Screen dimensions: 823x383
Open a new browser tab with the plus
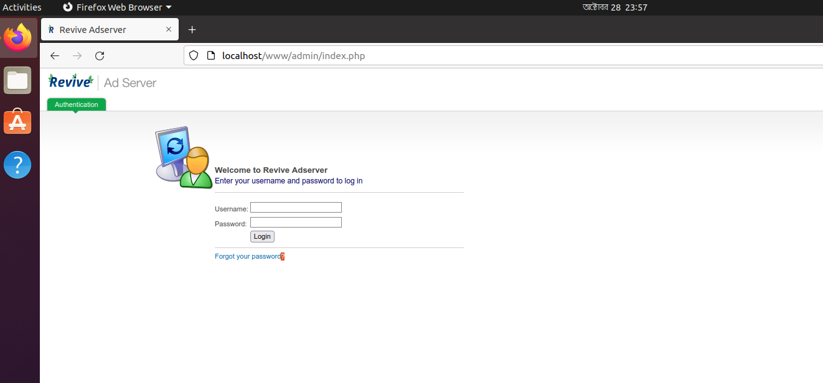pyautogui.click(x=192, y=29)
